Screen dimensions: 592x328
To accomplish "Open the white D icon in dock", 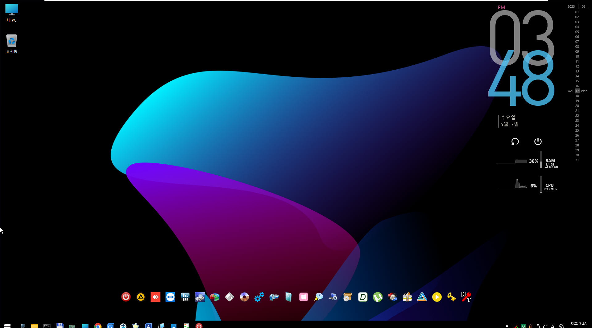I will click(363, 297).
